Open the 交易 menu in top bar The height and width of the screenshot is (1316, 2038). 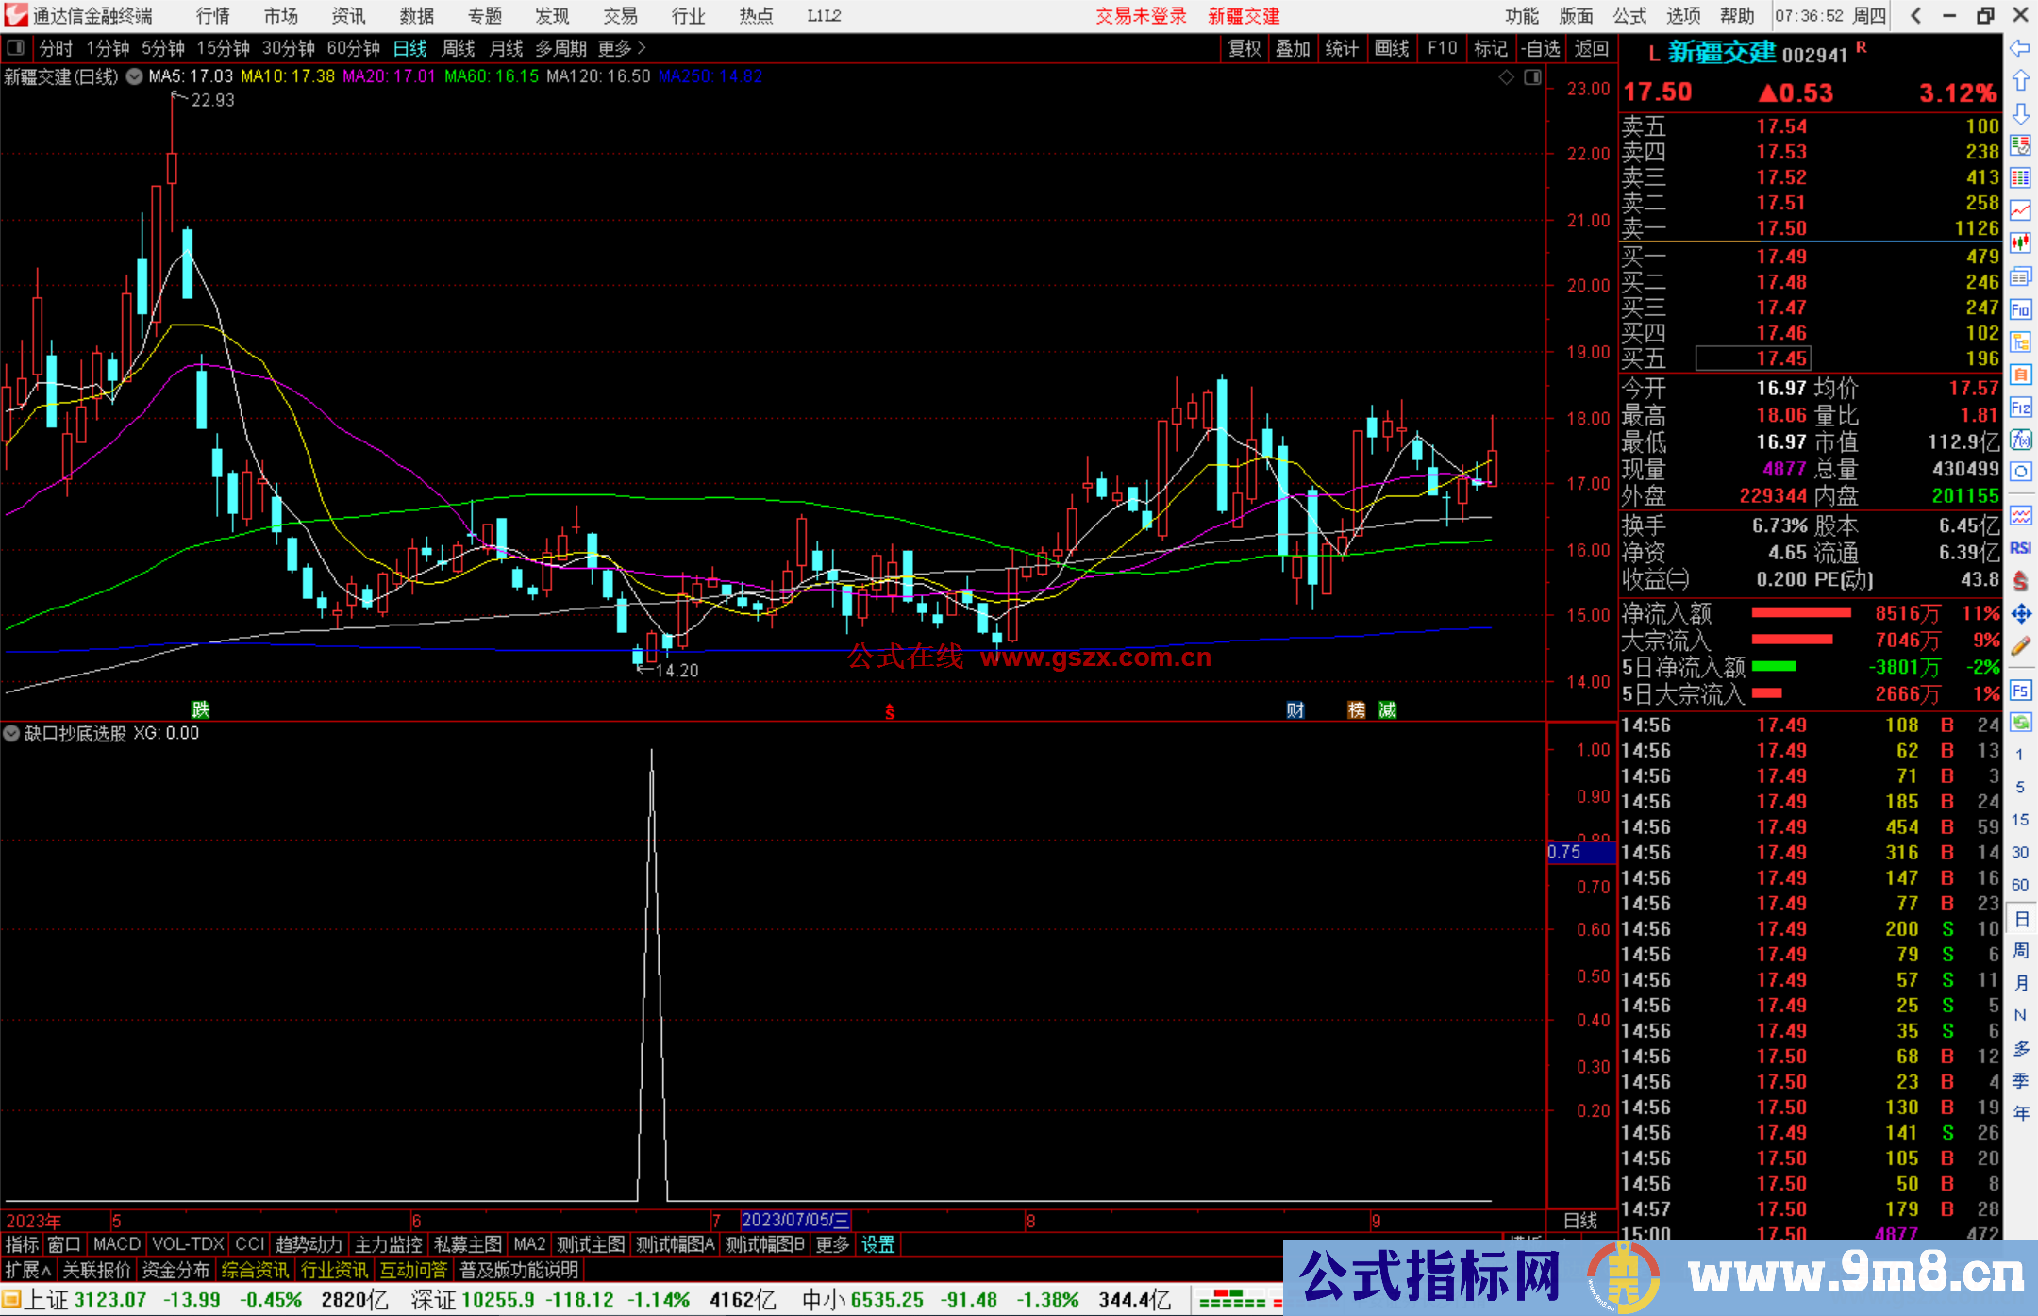[620, 16]
